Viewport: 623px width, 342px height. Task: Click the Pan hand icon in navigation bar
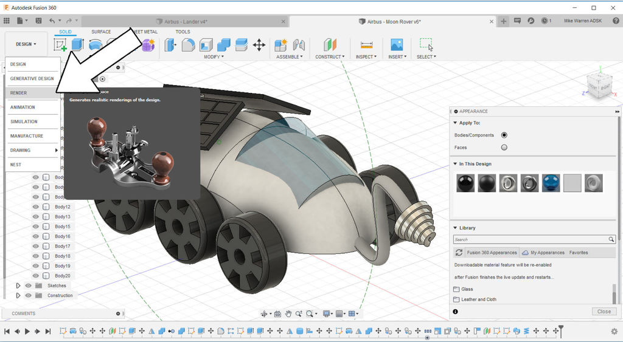(288, 314)
